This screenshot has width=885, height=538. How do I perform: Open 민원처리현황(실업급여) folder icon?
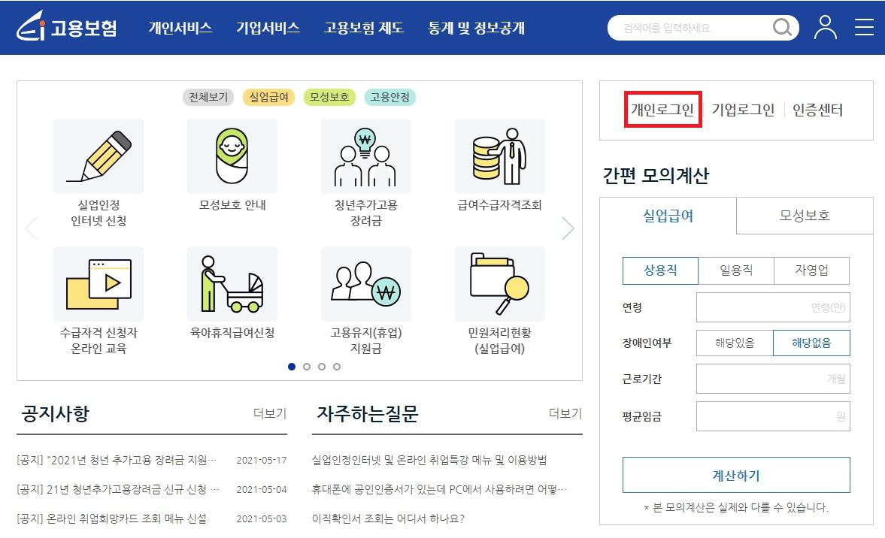coord(499,284)
